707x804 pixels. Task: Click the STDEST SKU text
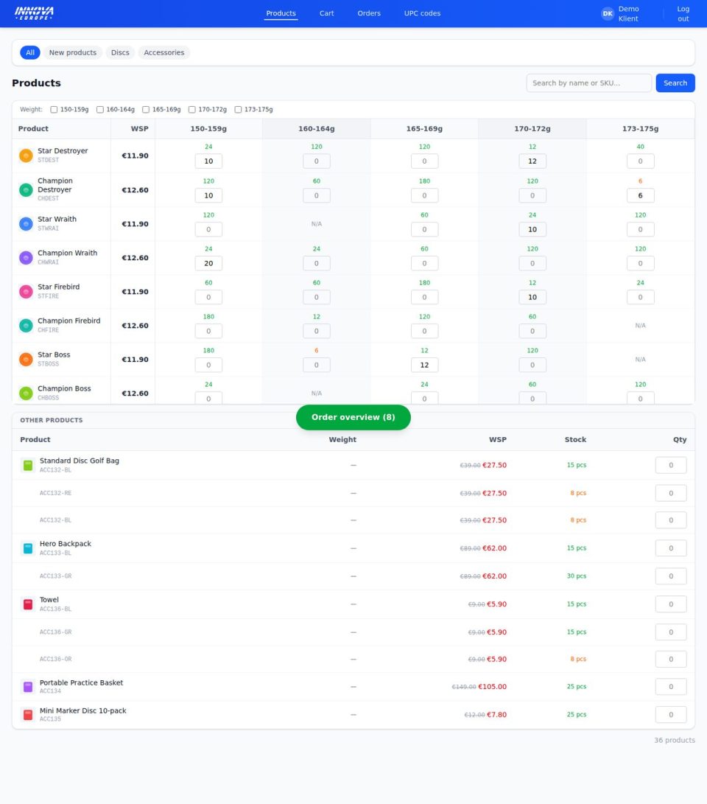tap(48, 160)
